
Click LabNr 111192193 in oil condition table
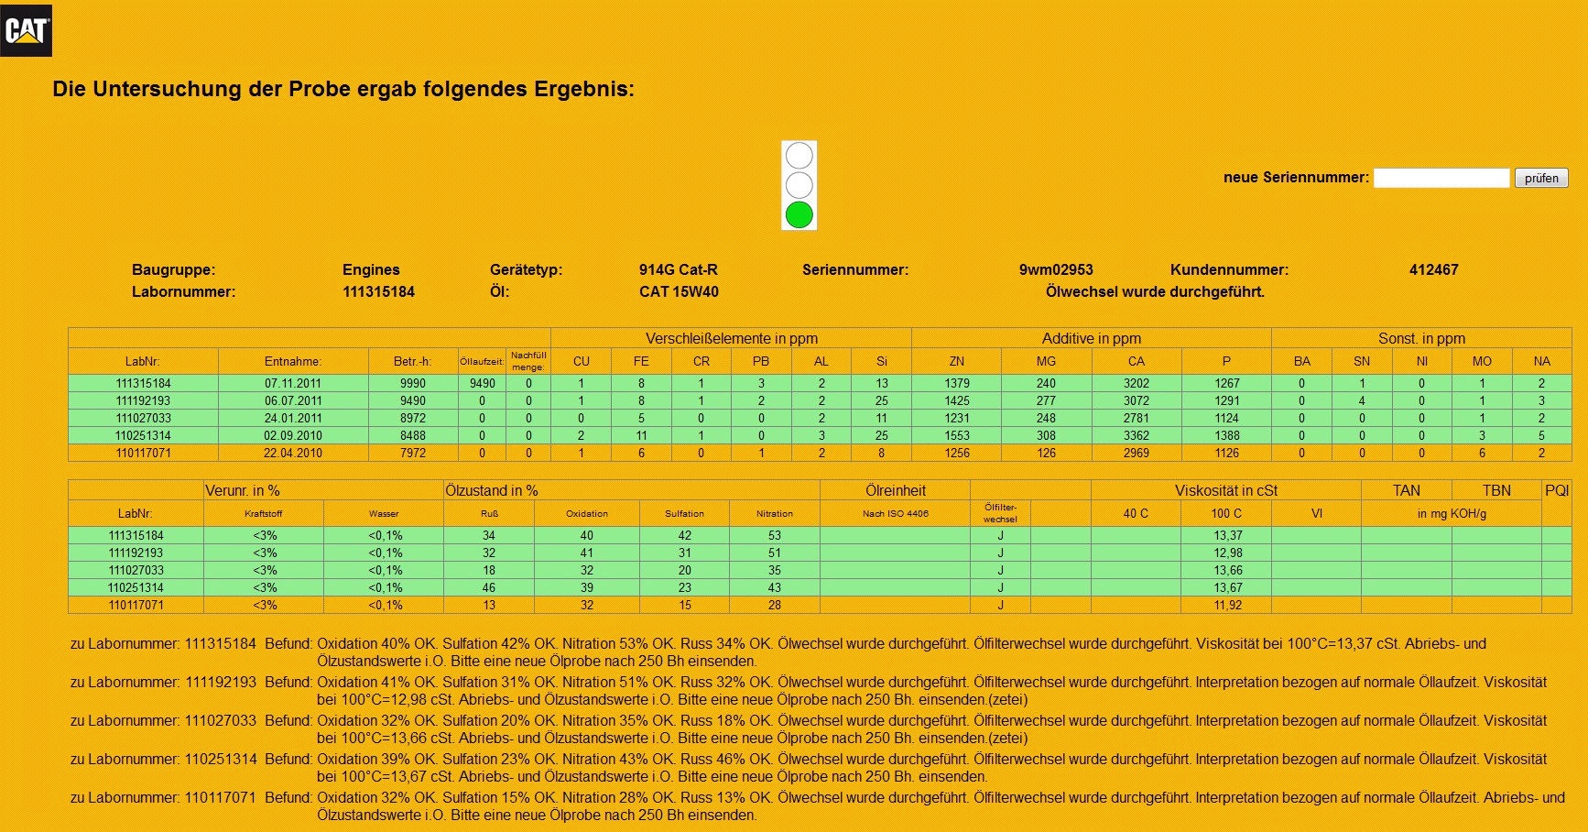point(136,553)
